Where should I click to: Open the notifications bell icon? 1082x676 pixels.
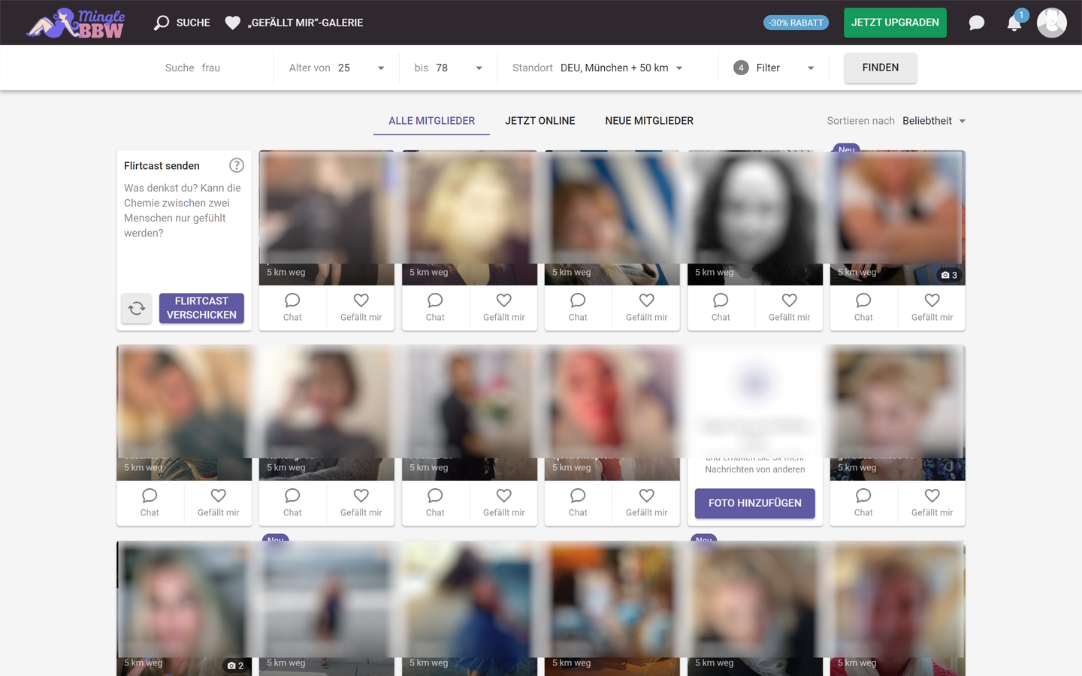(1014, 23)
